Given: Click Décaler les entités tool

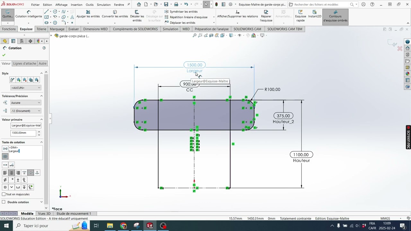Looking at the screenshot, I should [x=137, y=16].
